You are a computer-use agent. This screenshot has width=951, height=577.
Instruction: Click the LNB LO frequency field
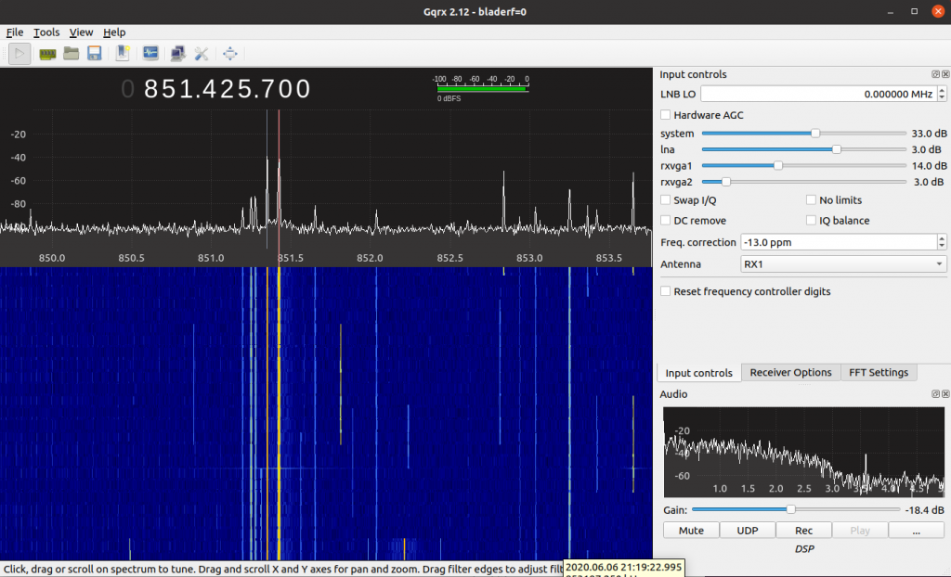(x=819, y=94)
